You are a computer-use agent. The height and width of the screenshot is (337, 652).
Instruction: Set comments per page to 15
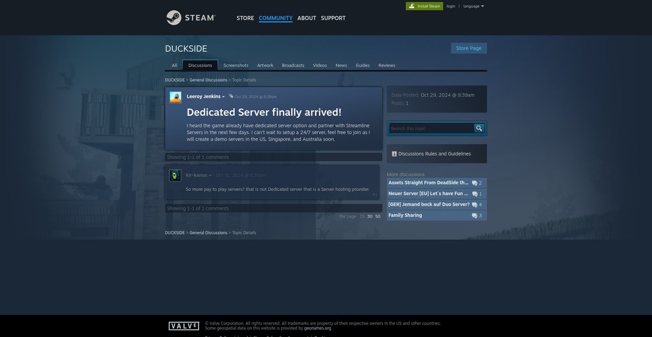[x=362, y=216]
